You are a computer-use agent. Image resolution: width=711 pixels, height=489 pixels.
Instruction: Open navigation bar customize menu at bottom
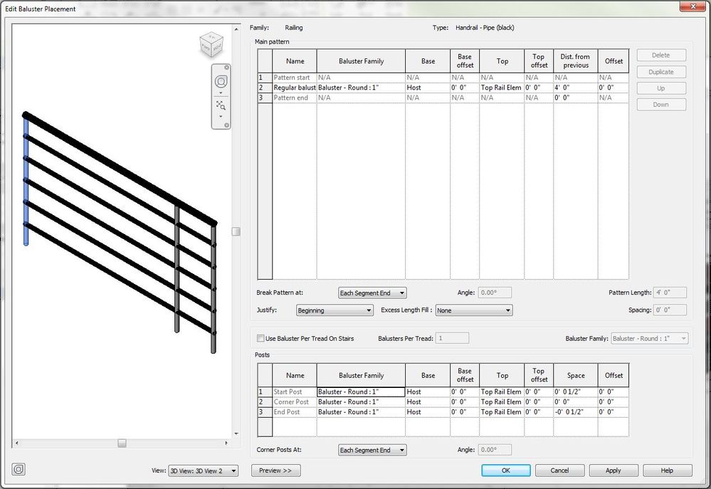coord(227,125)
